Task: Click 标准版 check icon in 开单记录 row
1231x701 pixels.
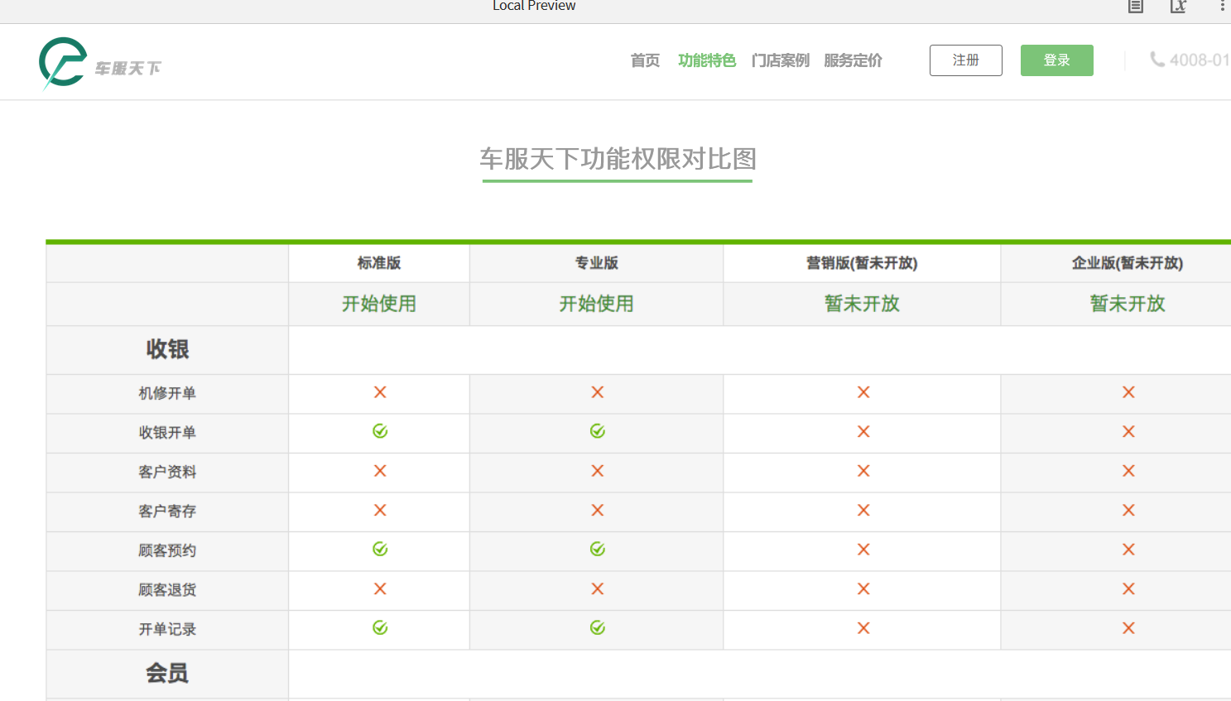Action: (380, 628)
